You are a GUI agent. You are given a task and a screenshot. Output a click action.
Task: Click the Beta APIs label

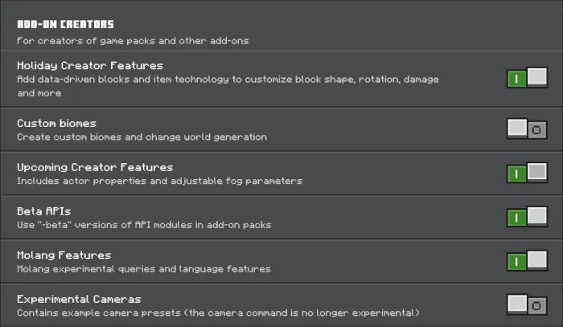(43, 211)
